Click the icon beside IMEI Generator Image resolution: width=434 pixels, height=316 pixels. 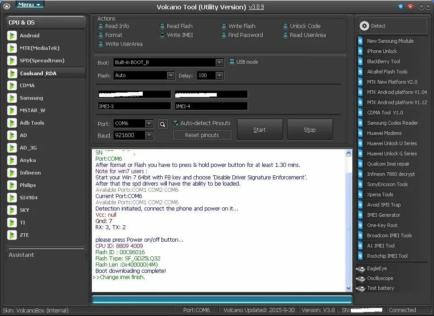[360, 215]
